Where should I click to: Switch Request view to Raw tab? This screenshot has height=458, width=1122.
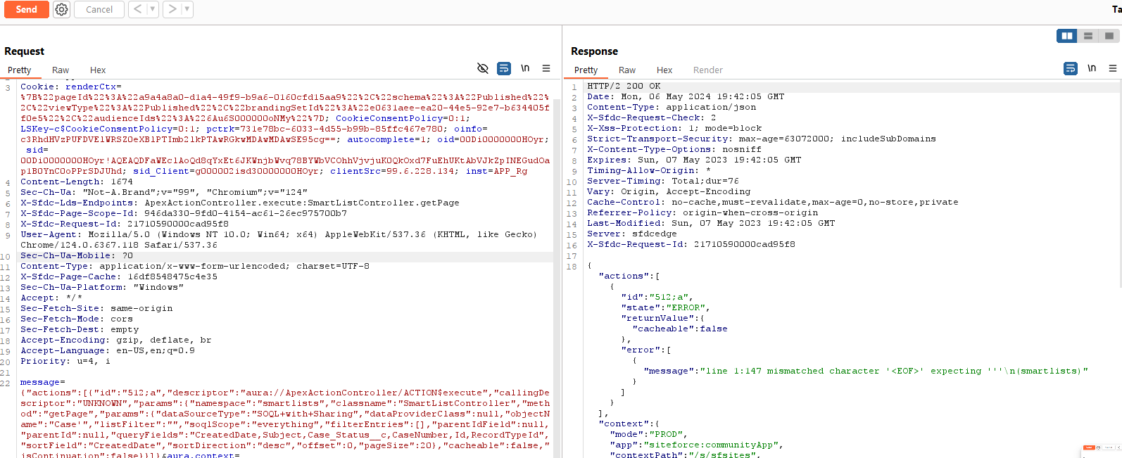[x=61, y=70]
